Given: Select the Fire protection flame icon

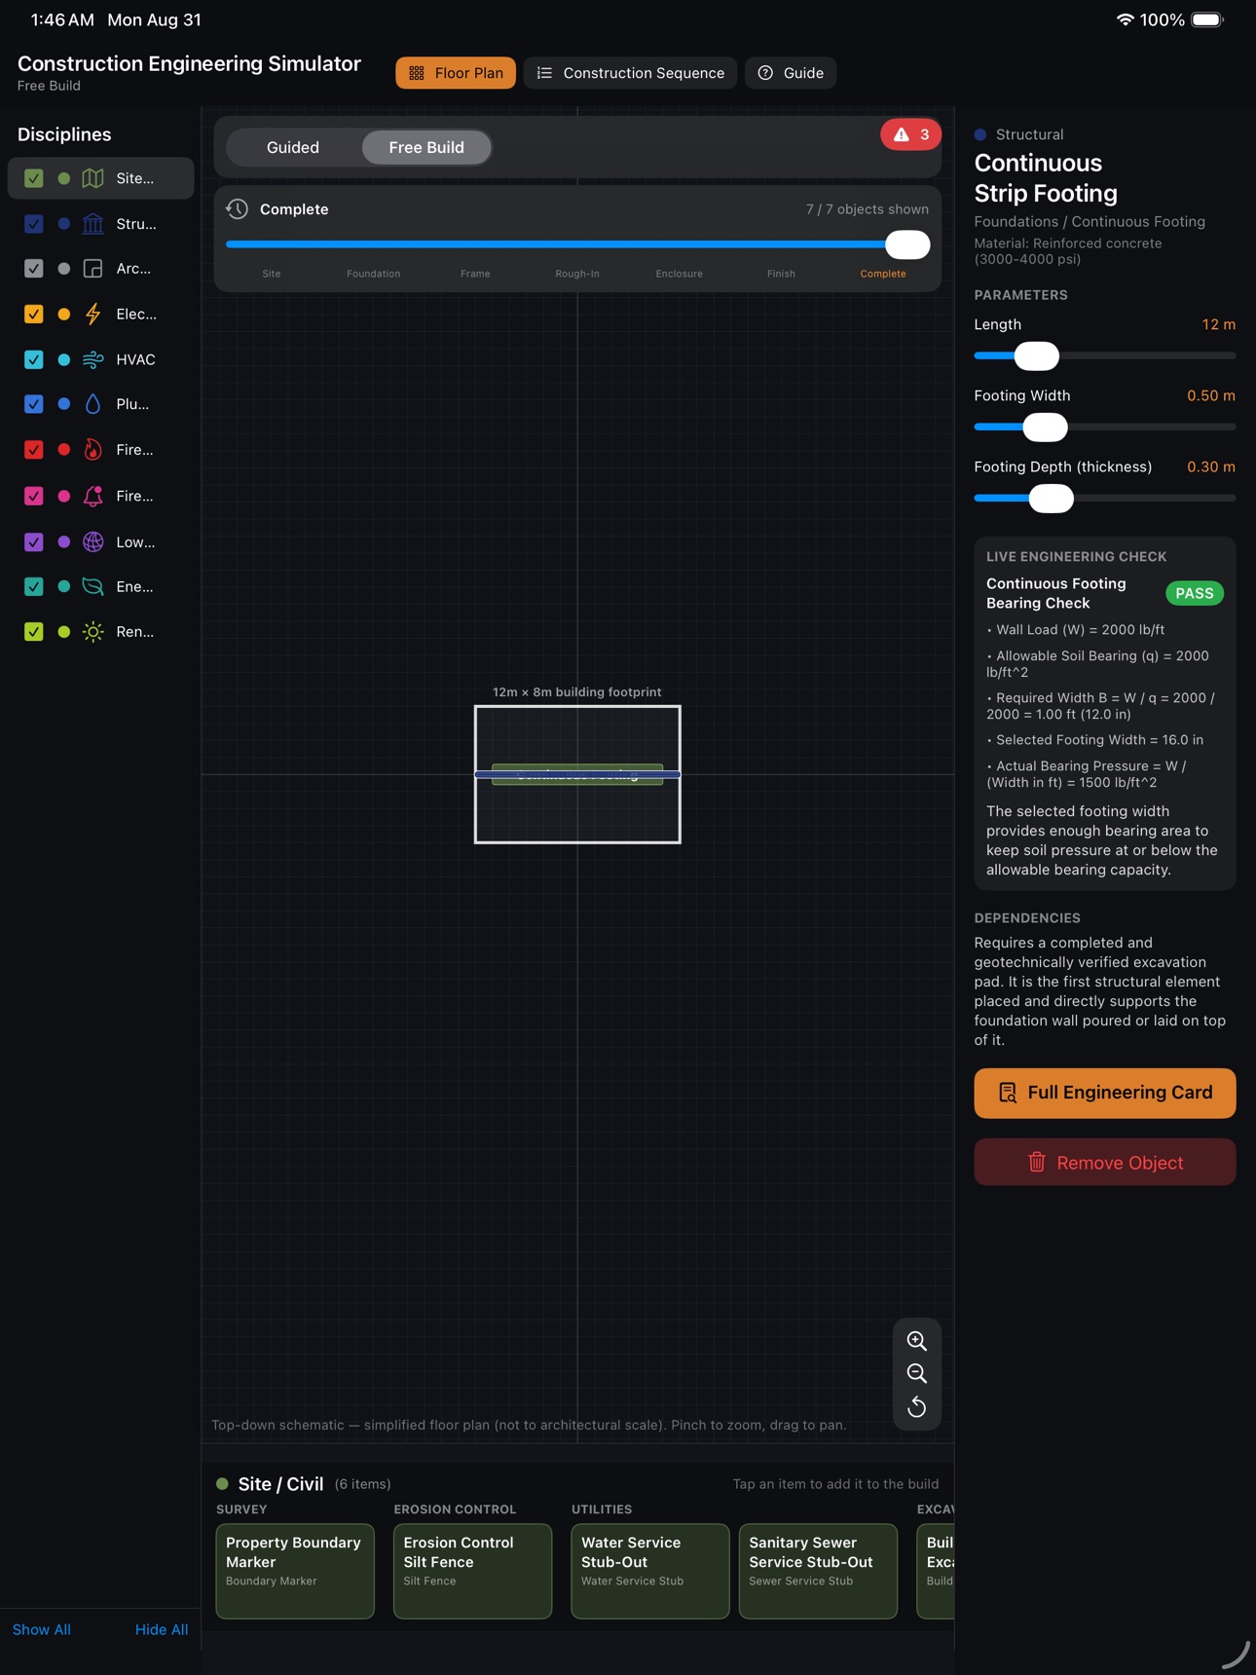Looking at the screenshot, I should click(x=92, y=450).
